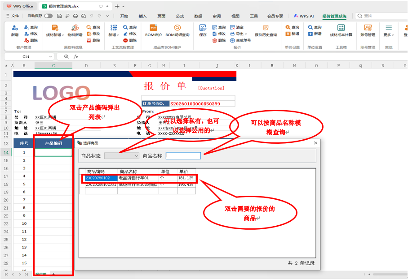Expand the 线材新增 dropdown arrow
The height and width of the screenshot is (279, 408).
pyautogui.click(x=63, y=35)
